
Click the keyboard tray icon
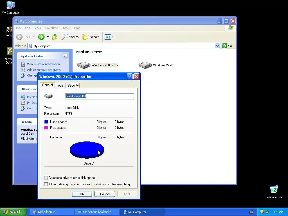(251, 212)
